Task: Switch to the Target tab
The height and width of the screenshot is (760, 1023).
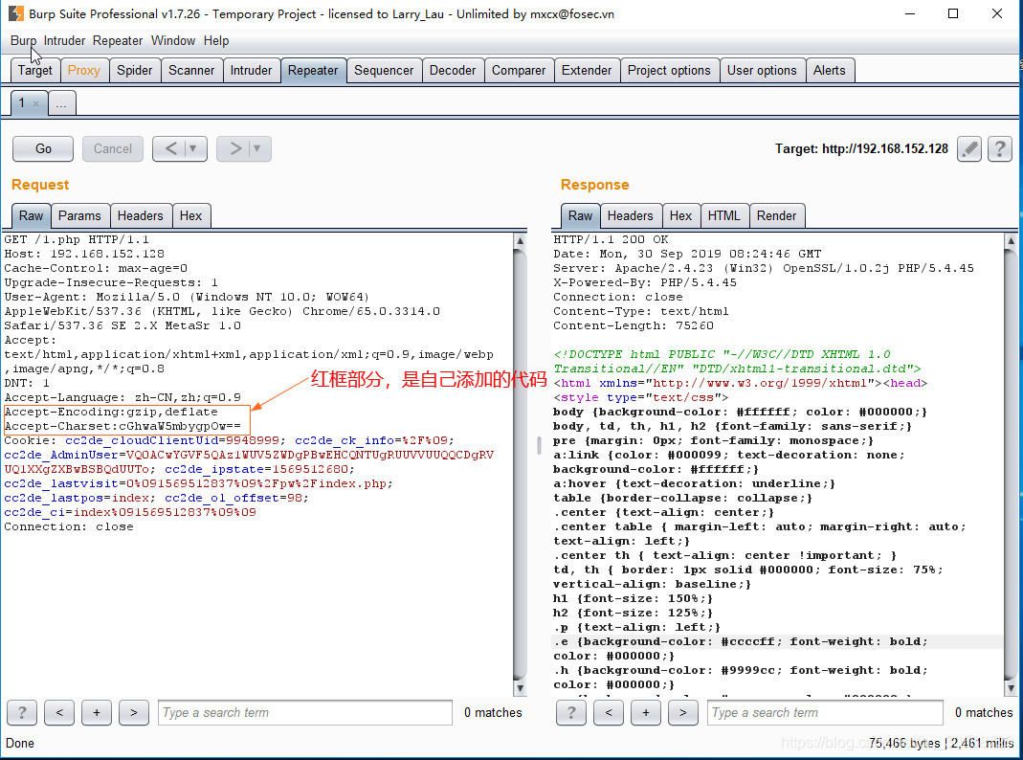Action: click(x=35, y=71)
